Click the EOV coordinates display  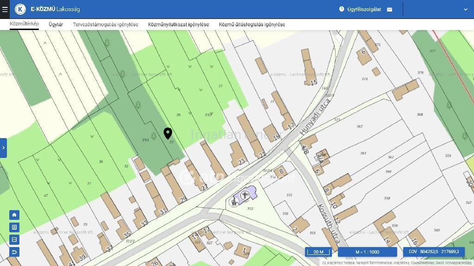pyautogui.click(x=434, y=252)
